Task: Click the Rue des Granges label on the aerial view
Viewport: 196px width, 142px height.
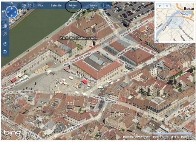Action: coord(105,99)
